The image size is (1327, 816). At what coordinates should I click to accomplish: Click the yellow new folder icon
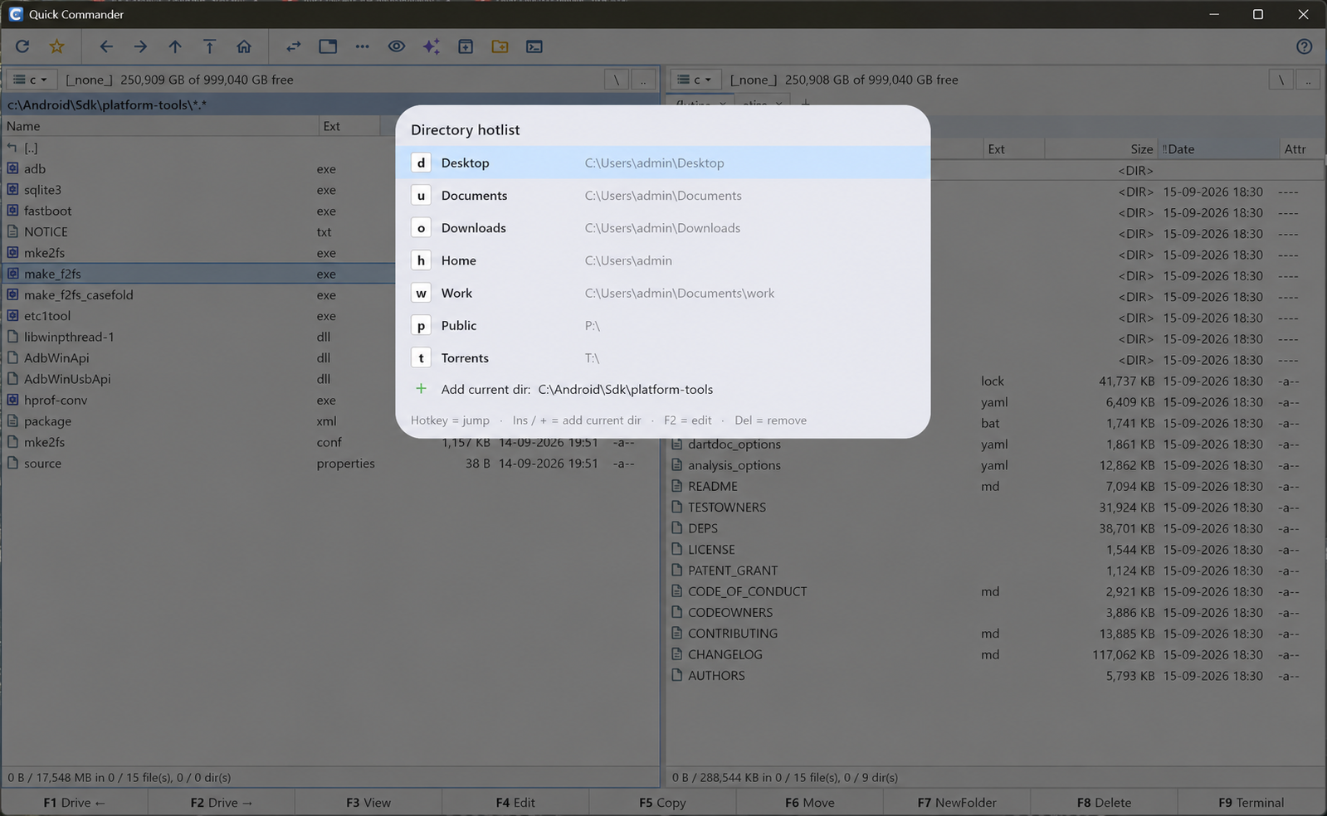(500, 46)
